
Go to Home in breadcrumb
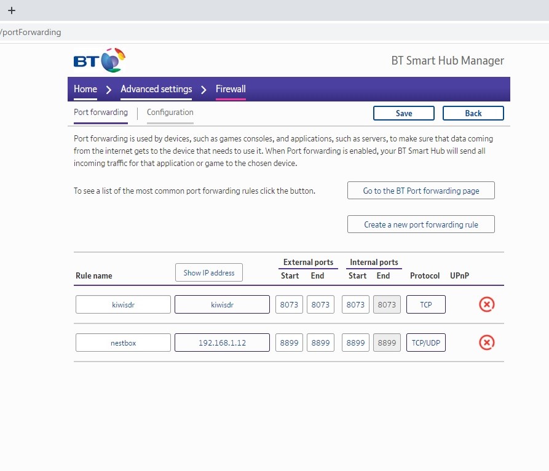[85, 89]
